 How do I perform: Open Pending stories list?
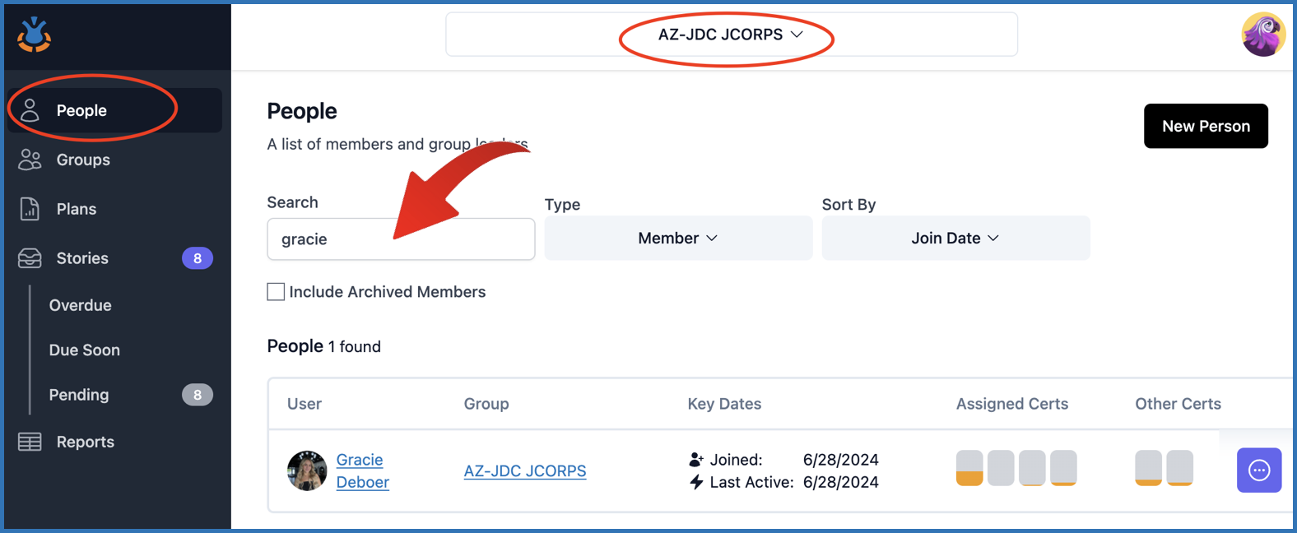pyautogui.click(x=79, y=395)
